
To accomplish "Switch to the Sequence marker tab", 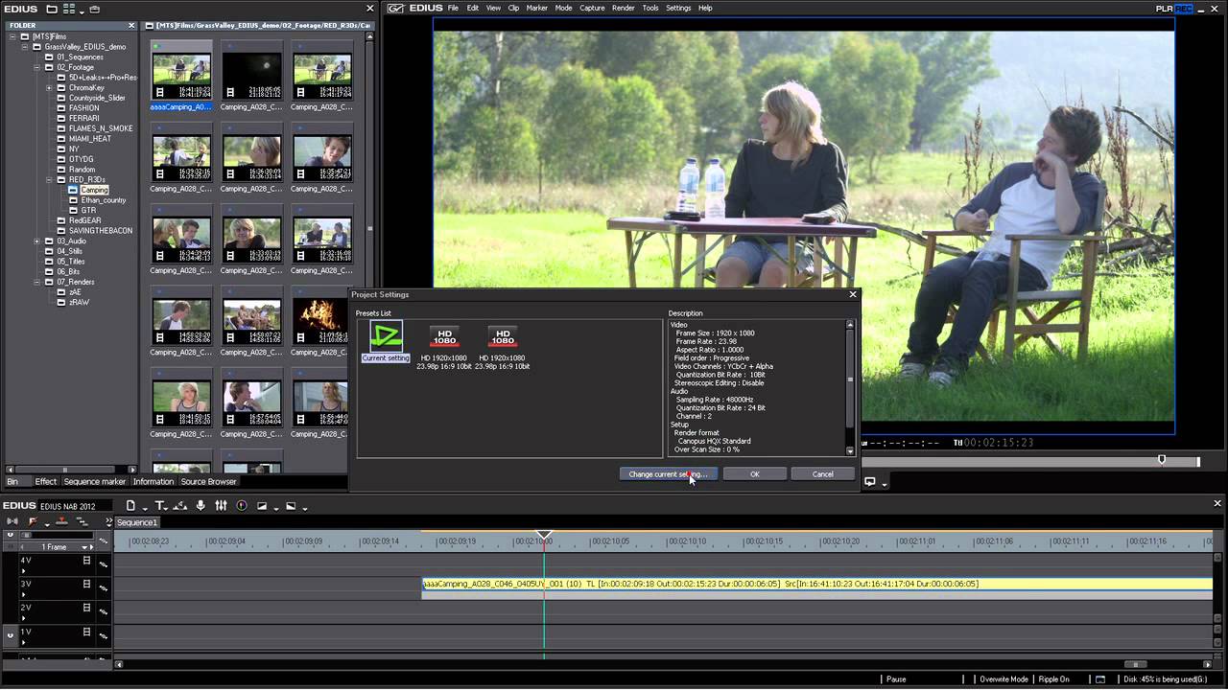I will [95, 481].
